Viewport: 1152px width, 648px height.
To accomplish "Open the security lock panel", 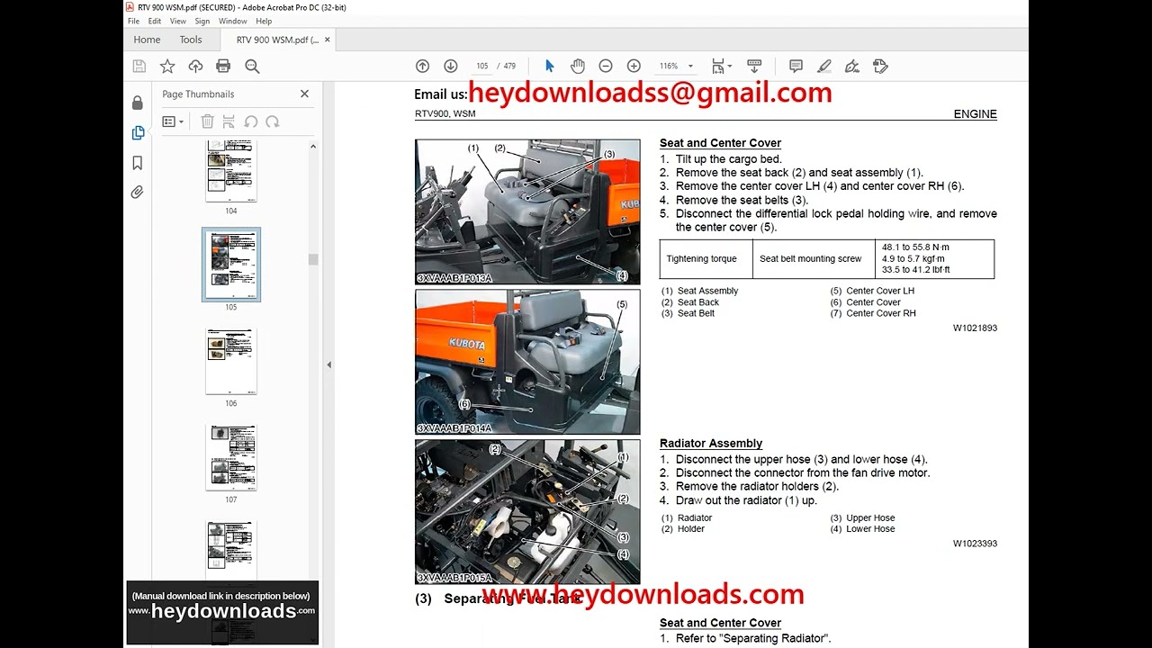I will pyautogui.click(x=138, y=103).
